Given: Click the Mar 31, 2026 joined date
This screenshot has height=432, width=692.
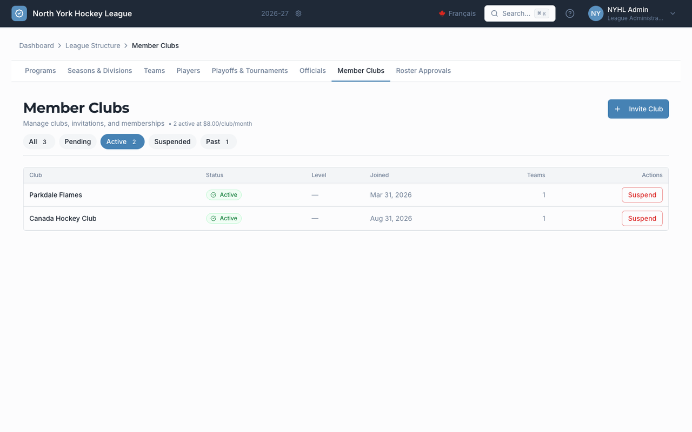Looking at the screenshot, I should pos(391,195).
